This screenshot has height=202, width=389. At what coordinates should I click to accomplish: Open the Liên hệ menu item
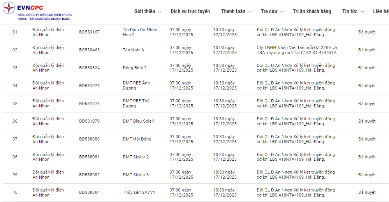click(380, 11)
